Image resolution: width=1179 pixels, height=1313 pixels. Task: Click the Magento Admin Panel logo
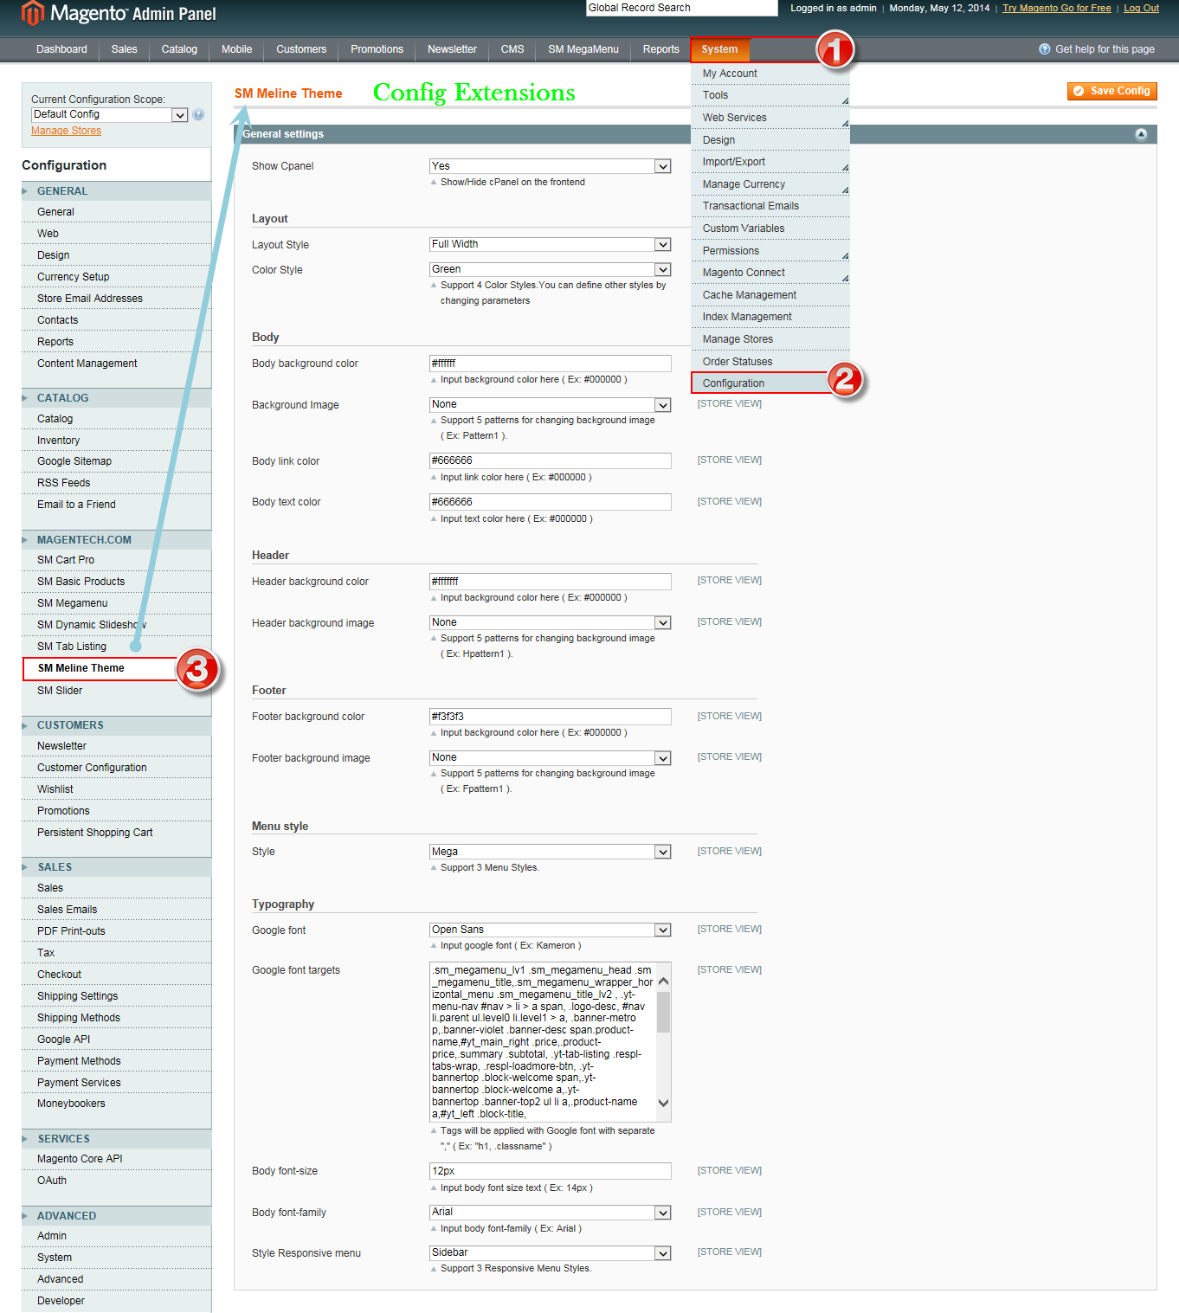point(119,13)
